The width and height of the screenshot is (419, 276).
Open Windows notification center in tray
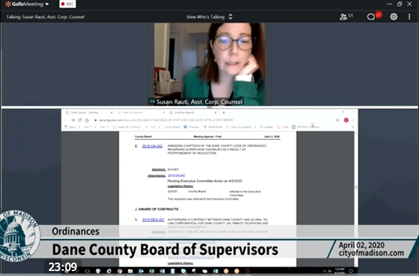350,271
